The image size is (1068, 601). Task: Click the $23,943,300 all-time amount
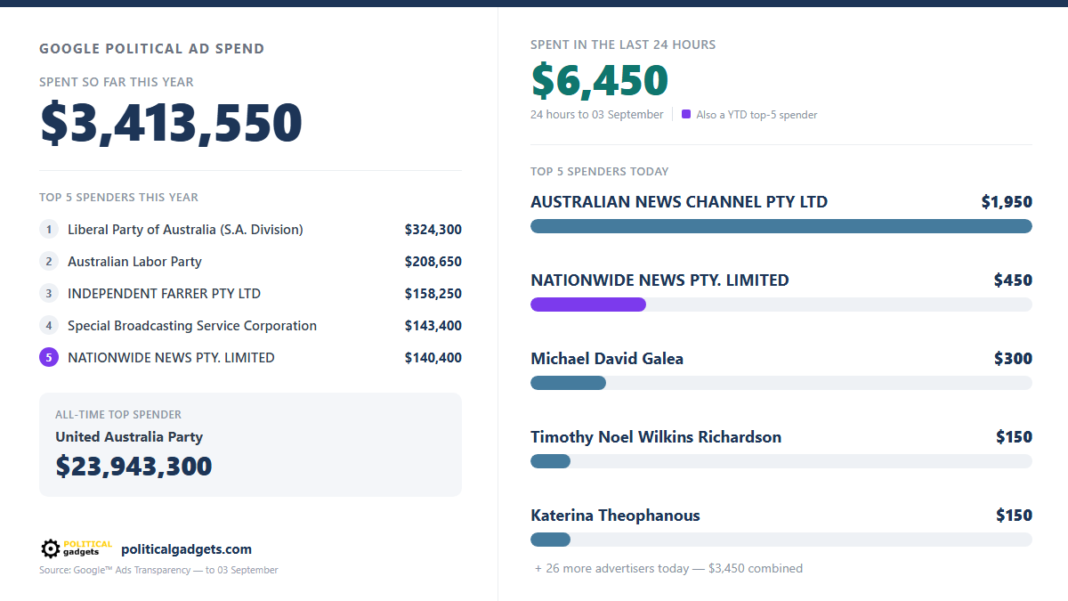(x=133, y=466)
